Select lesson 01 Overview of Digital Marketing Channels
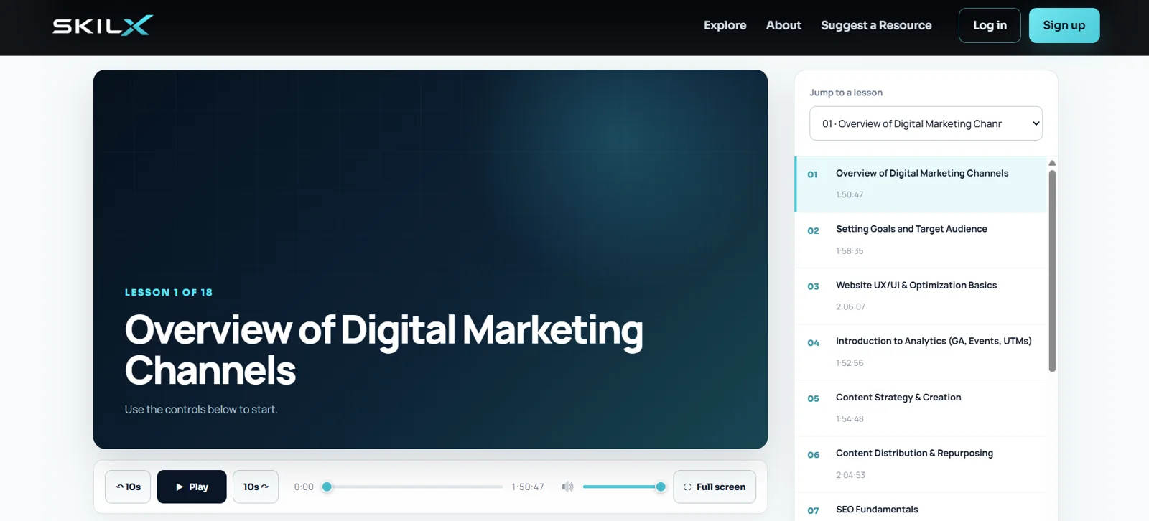The height and width of the screenshot is (521, 1149). point(921,184)
